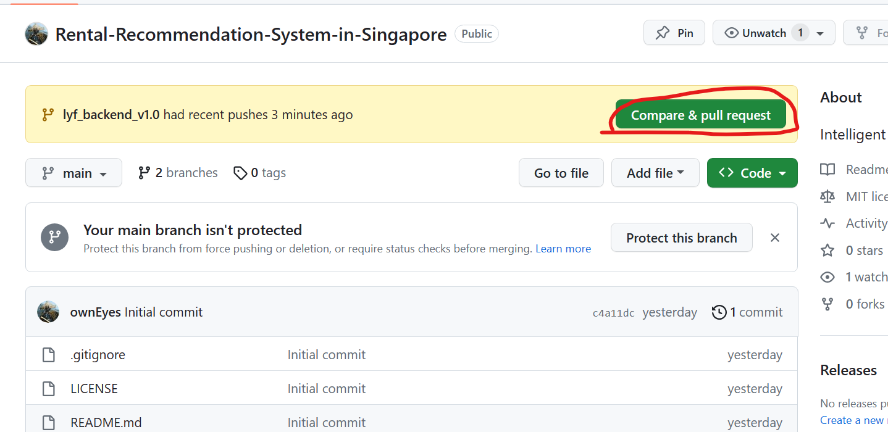Click the eye icon on Unwatch button
888x432 pixels.
pyautogui.click(x=731, y=33)
